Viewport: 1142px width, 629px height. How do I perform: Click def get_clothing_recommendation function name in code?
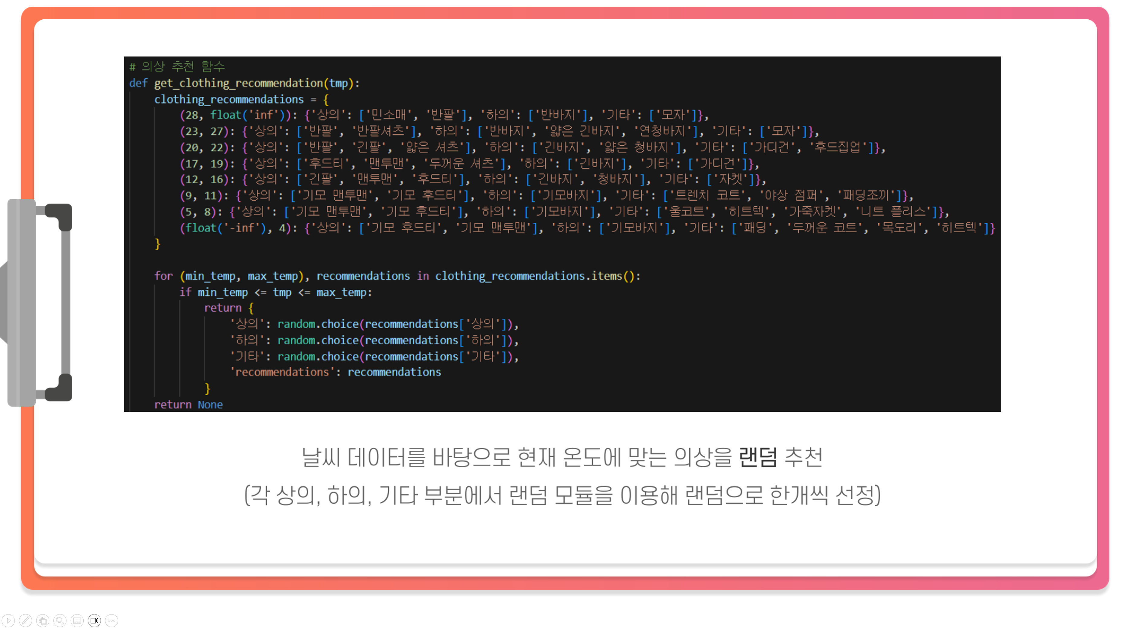pyautogui.click(x=240, y=83)
